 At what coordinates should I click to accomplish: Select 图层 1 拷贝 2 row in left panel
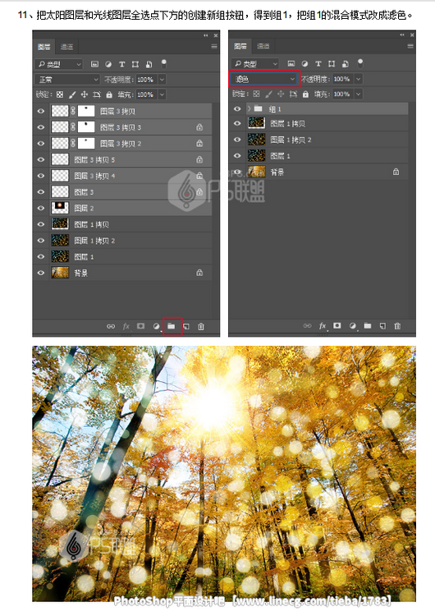pyautogui.click(x=123, y=241)
